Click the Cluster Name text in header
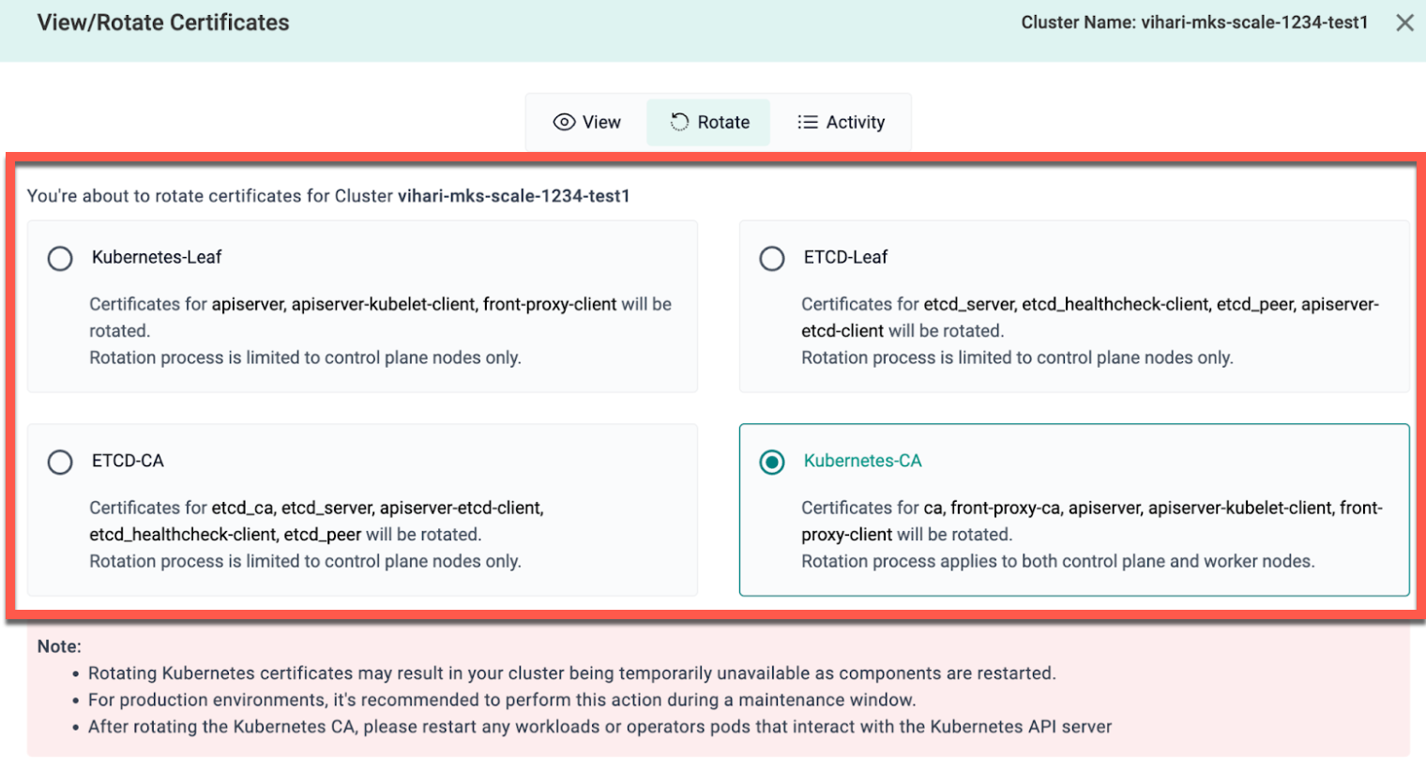Viewport: 1426px width, 758px height. pyautogui.click(x=1194, y=23)
